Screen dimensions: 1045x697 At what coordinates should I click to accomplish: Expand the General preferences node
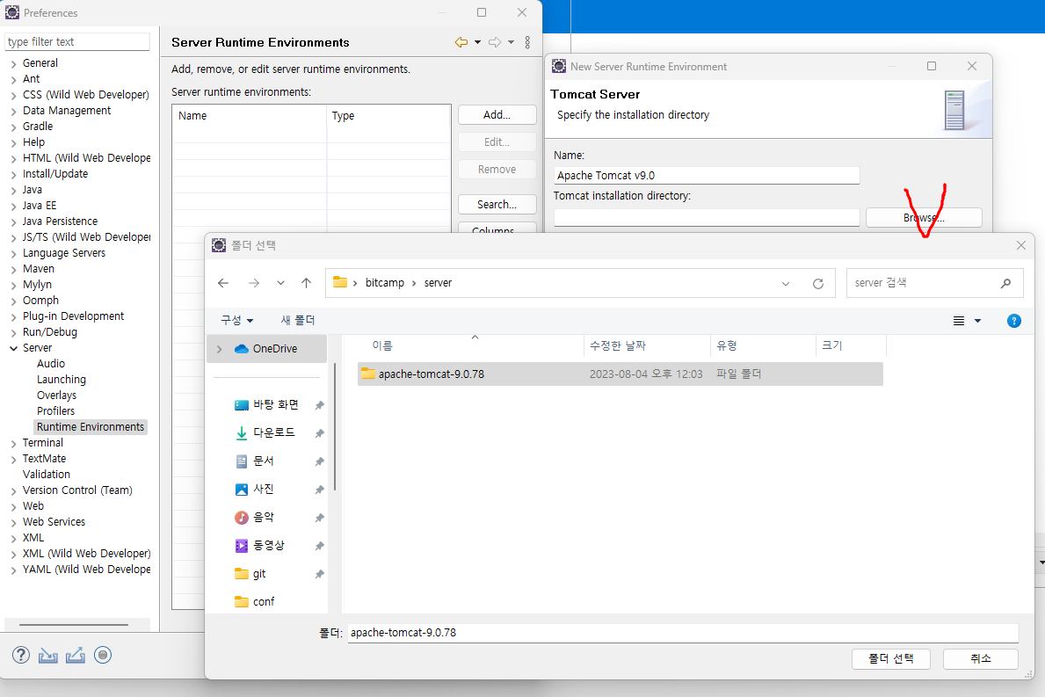13,63
